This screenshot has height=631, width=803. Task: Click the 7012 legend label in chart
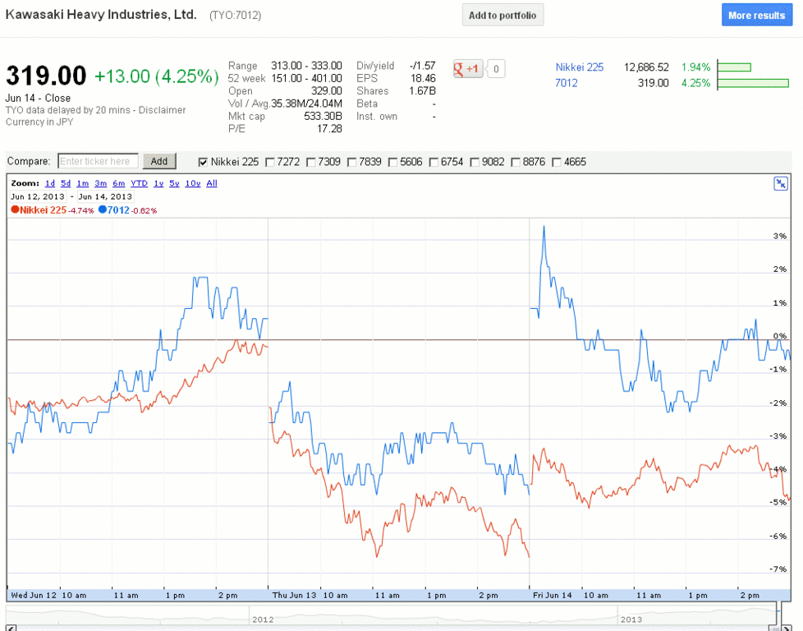118,210
